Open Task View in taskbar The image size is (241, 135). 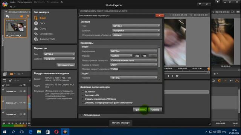(22, 132)
